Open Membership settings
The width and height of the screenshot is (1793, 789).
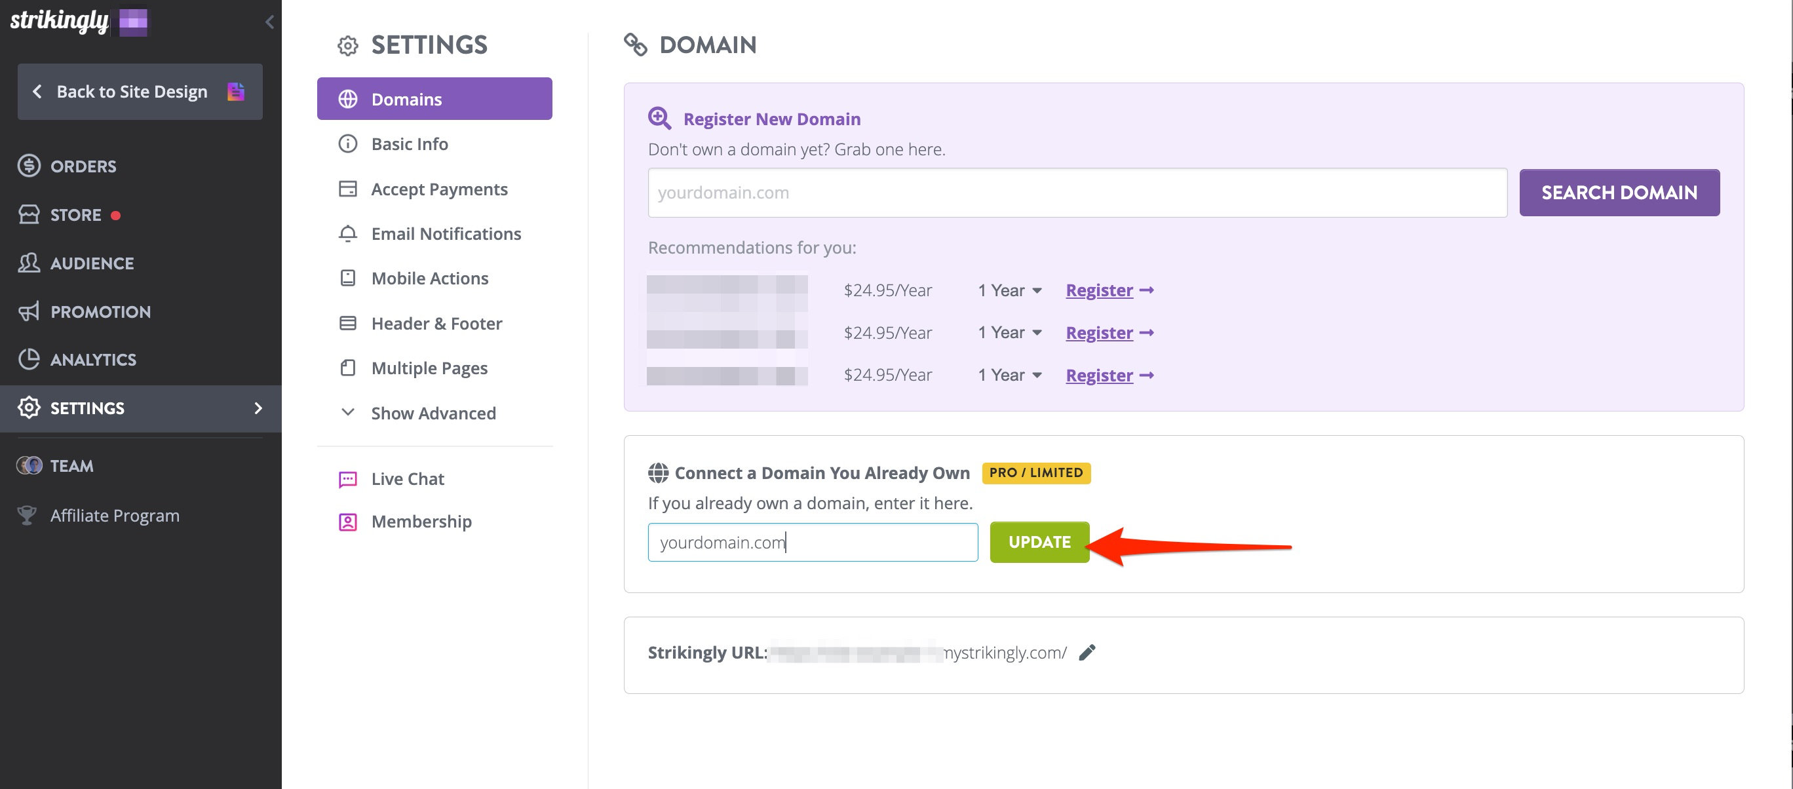pos(421,522)
